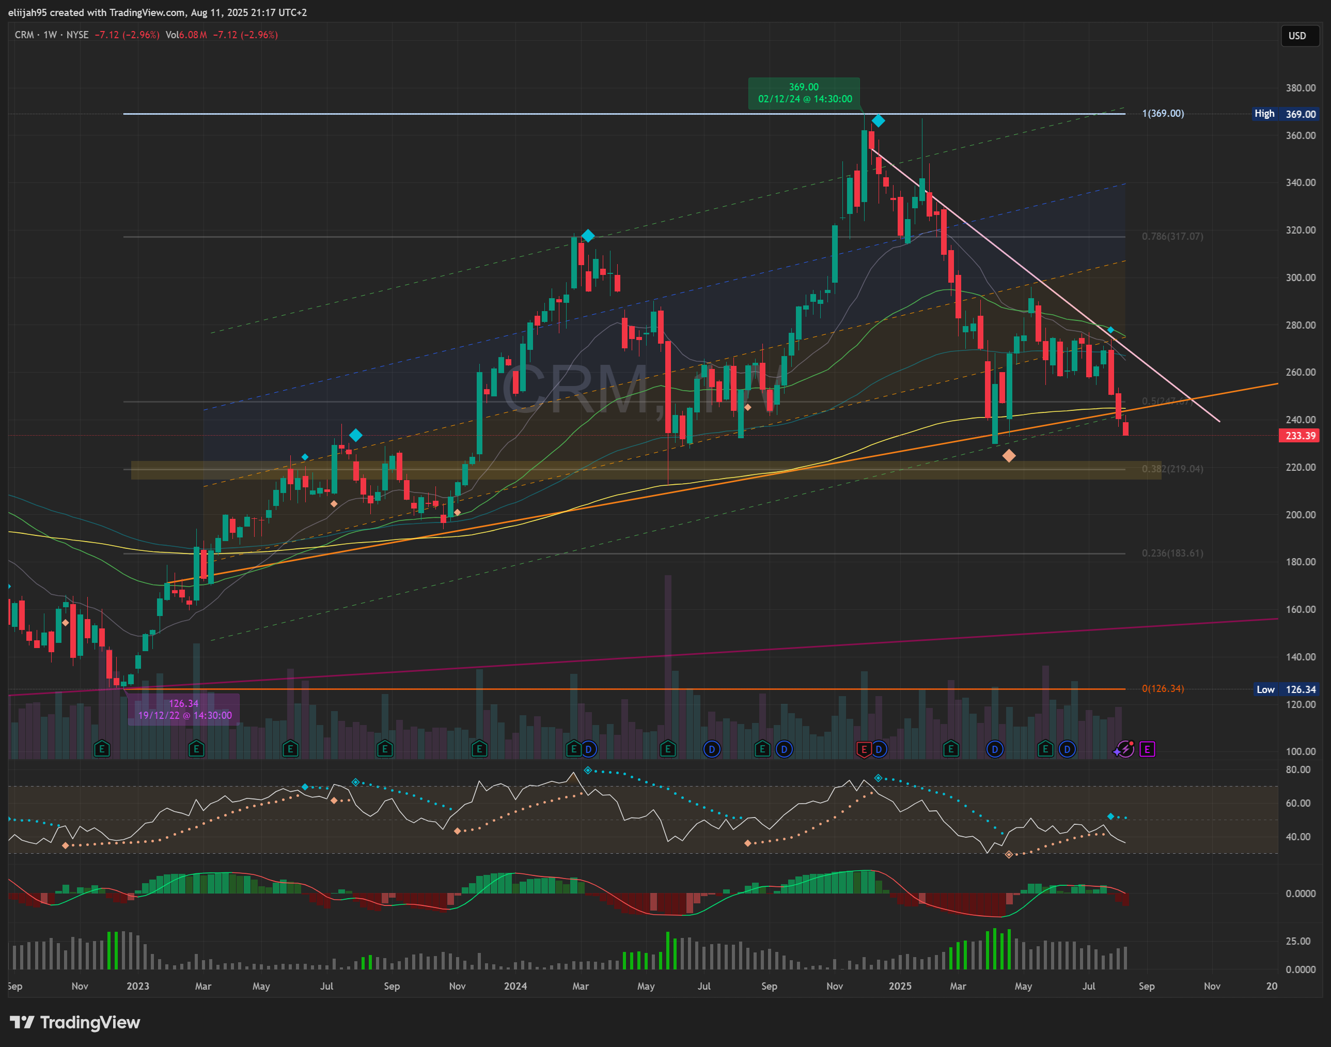This screenshot has width=1331, height=1047.
Task: Select the earnings E marker near June 2023
Action: [290, 748]
